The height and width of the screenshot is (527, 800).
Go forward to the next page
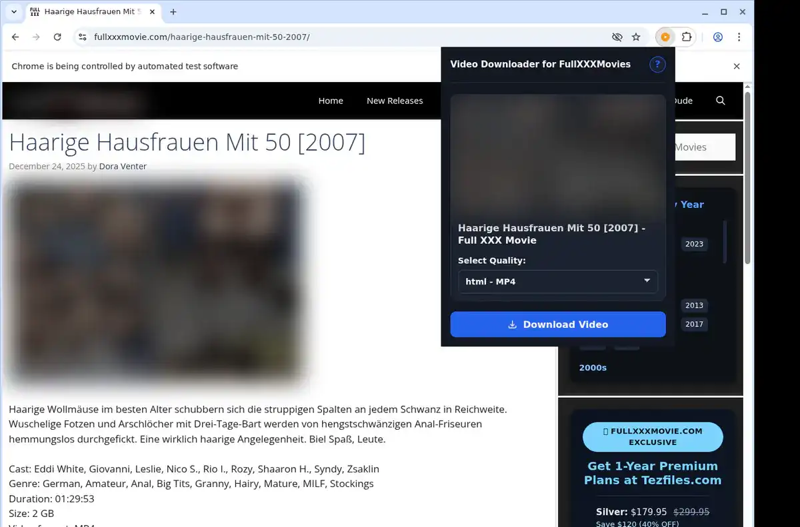[x=37, y=37]
